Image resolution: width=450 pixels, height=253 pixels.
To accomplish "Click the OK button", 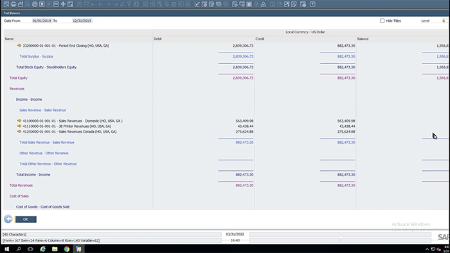I will click(26, 219).
